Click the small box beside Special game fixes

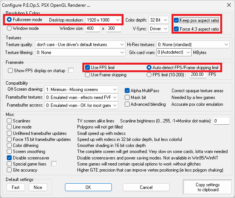coord(54,164)
